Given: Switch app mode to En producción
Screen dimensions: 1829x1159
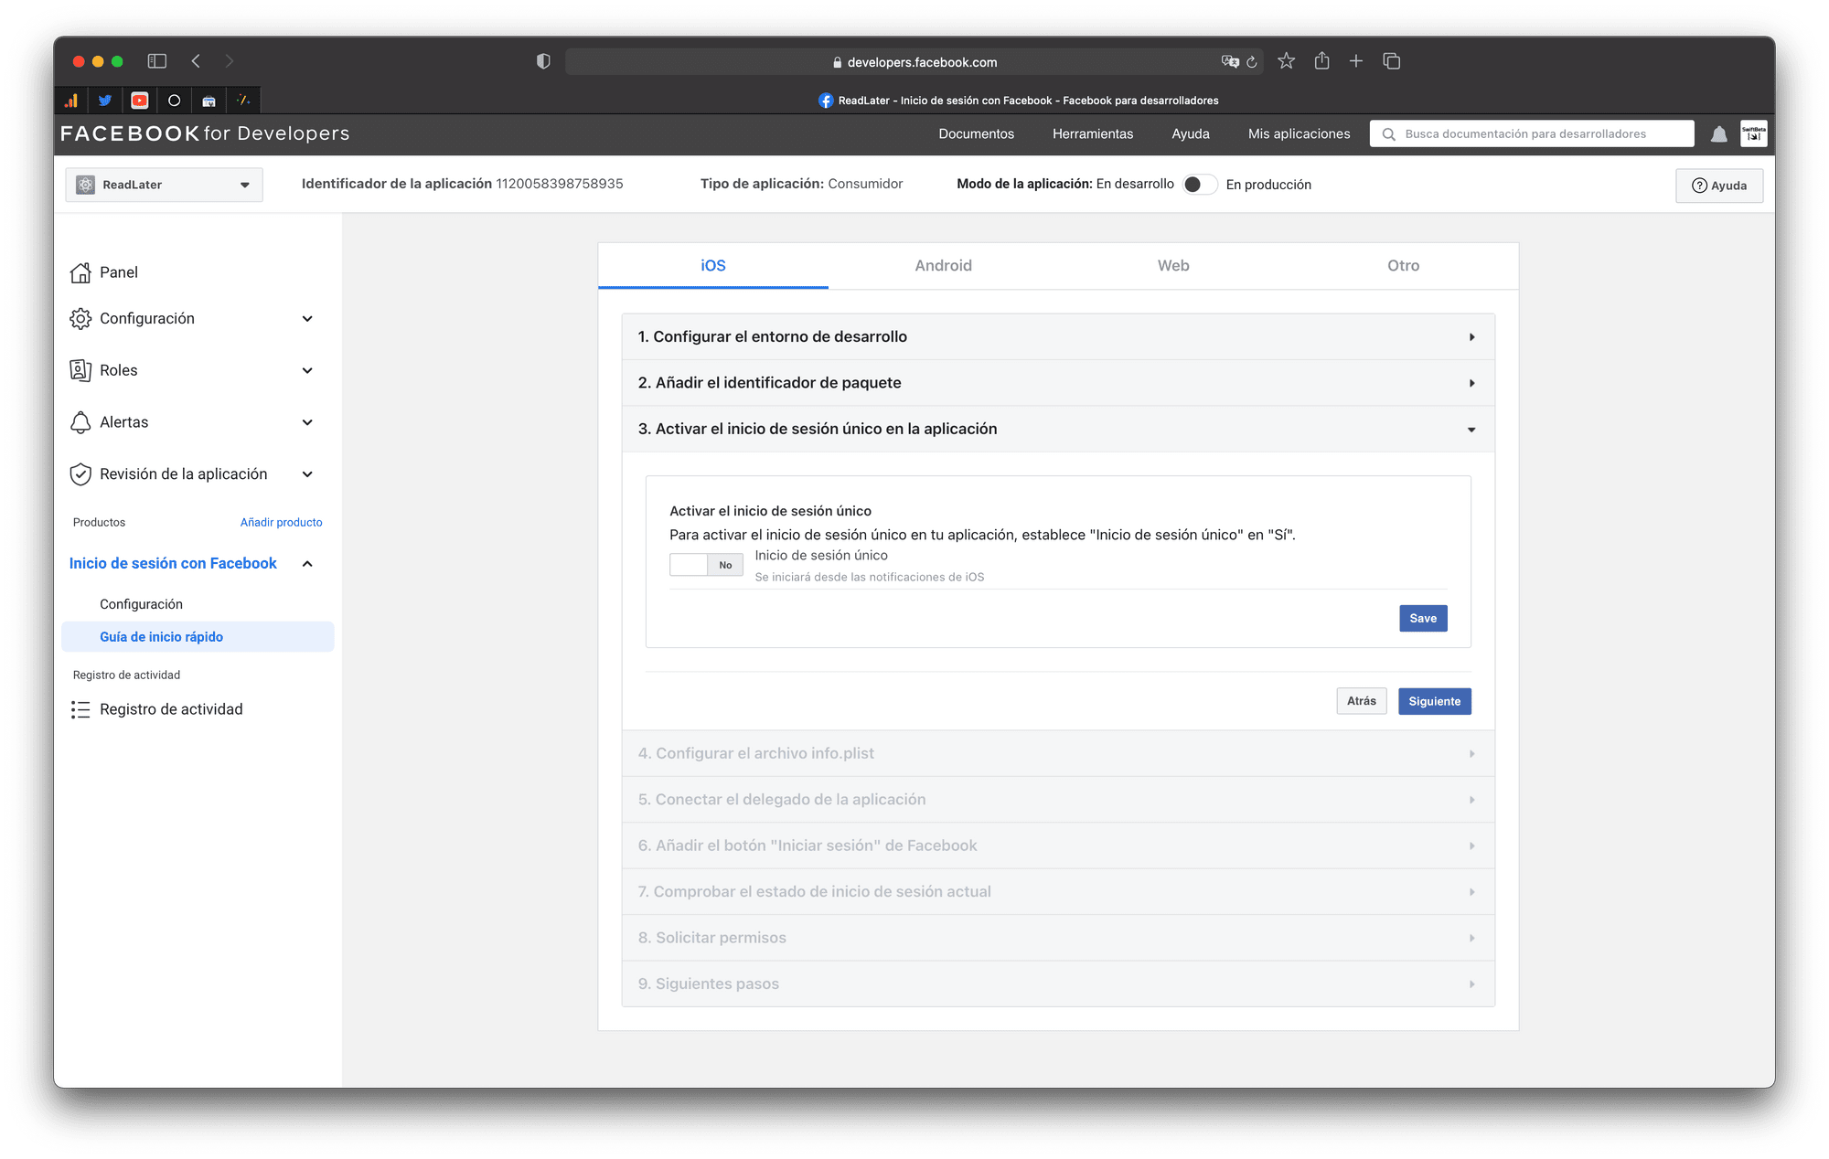Looking at the screenshot, I should (x=1199, y=185).
